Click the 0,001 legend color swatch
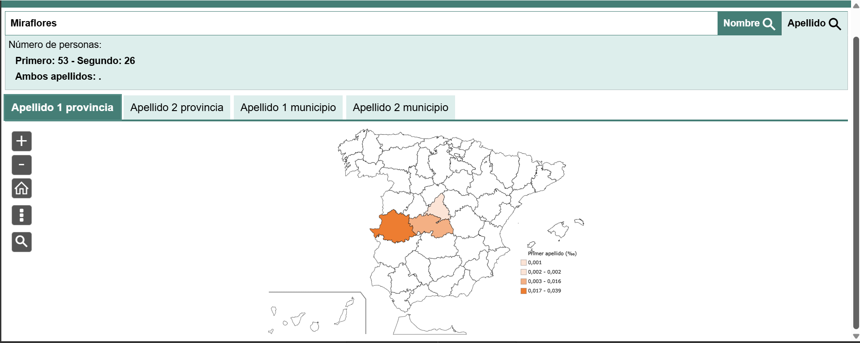 pos(523,262)
